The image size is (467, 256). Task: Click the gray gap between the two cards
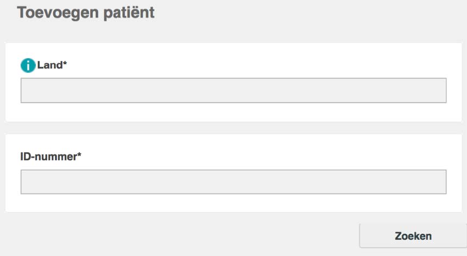(x=234, y=128)
